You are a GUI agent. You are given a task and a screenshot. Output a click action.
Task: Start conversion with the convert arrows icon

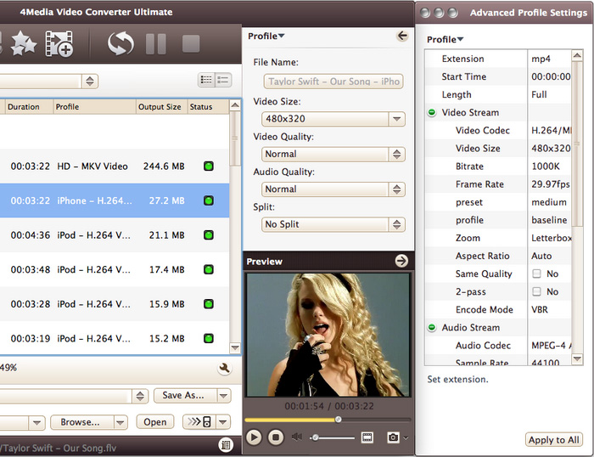point(120,43)
